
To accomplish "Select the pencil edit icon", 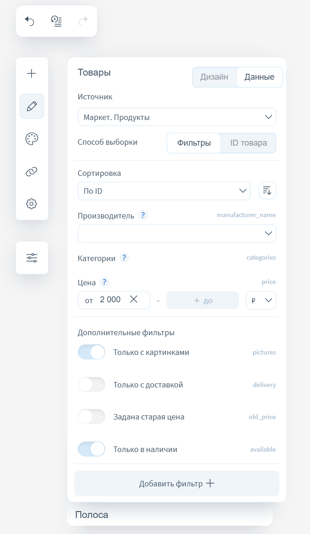I will (32, 106).
